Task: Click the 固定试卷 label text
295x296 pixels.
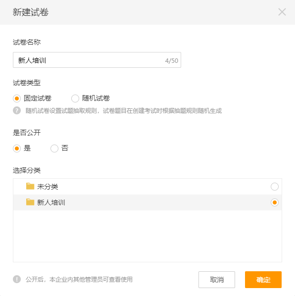Action: coord(38,98)
